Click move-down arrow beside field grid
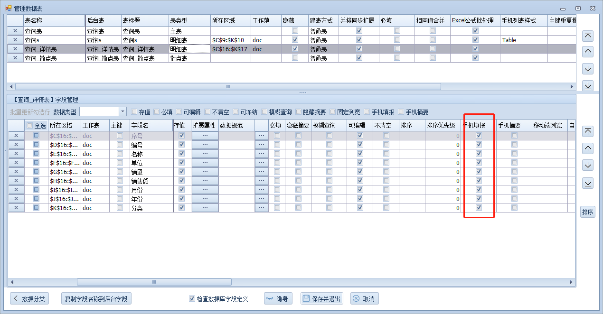The image size is (603, 314). click(588, 166)
